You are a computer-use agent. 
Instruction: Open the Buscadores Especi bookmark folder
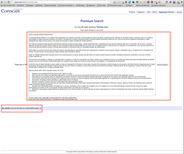pos(116,5)
